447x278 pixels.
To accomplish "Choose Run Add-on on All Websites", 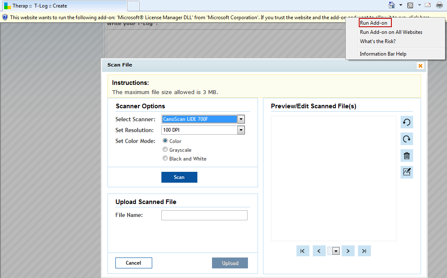I will click(391, 32).
